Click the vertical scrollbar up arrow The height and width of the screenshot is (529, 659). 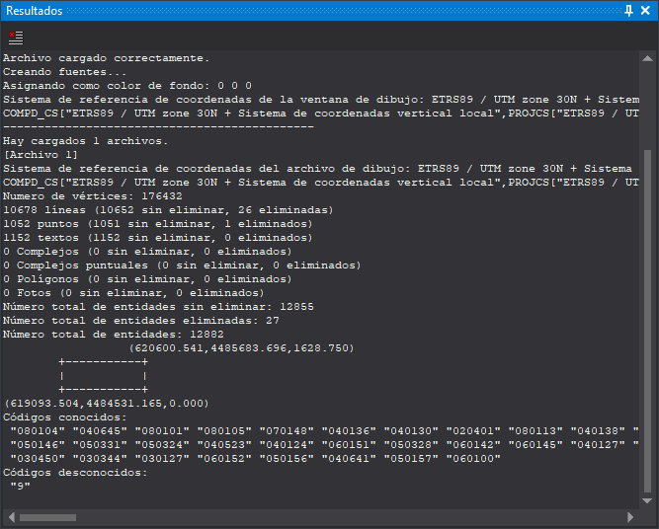coord(648,59)
